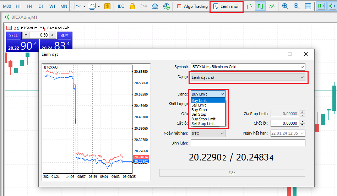Click the Chốt lời take profit field
Viewport: 337px width, 196px height.
pyautogui.click(x=285, y=123)
